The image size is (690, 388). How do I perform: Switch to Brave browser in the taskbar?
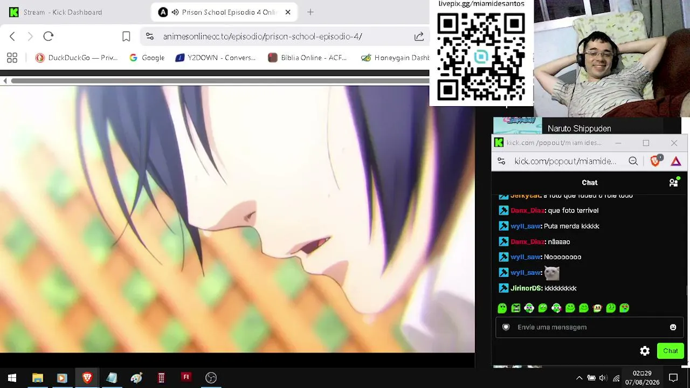[x=87, y=378]
